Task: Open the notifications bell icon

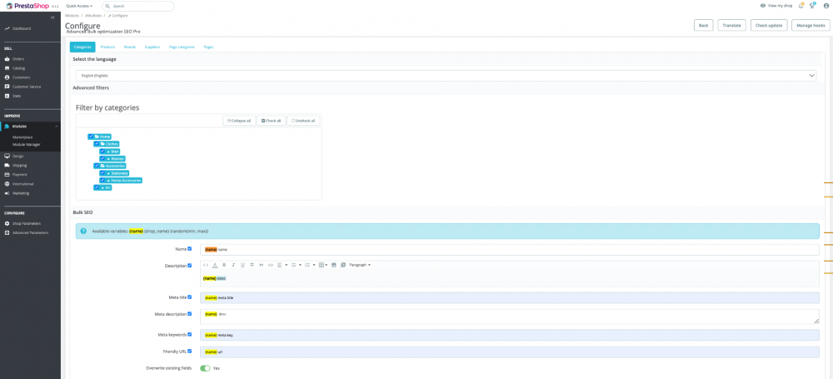Action: [x=801, y=6]
